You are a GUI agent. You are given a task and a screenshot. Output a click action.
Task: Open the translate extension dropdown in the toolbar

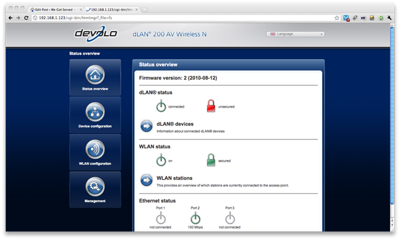point(346,18)
